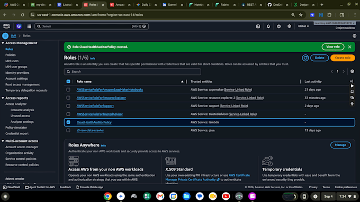Click the Create role button
Screen dimensions: 360x202
343,58
